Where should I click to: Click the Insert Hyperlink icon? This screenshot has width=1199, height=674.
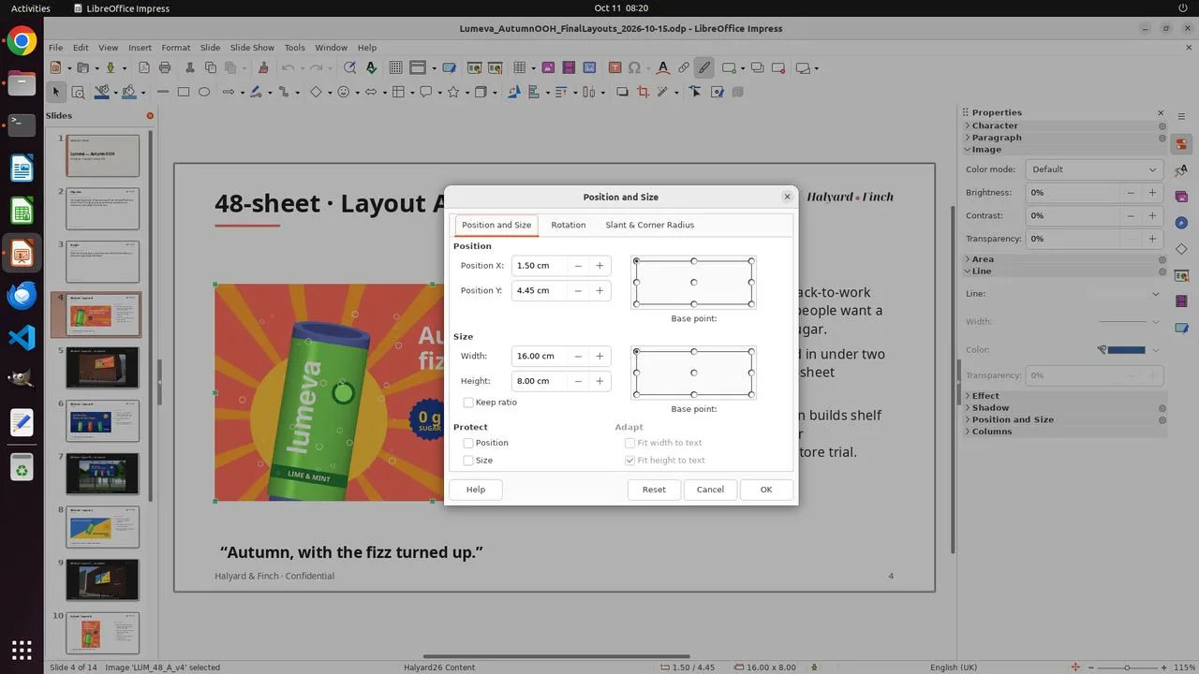[x=684, y=67]
